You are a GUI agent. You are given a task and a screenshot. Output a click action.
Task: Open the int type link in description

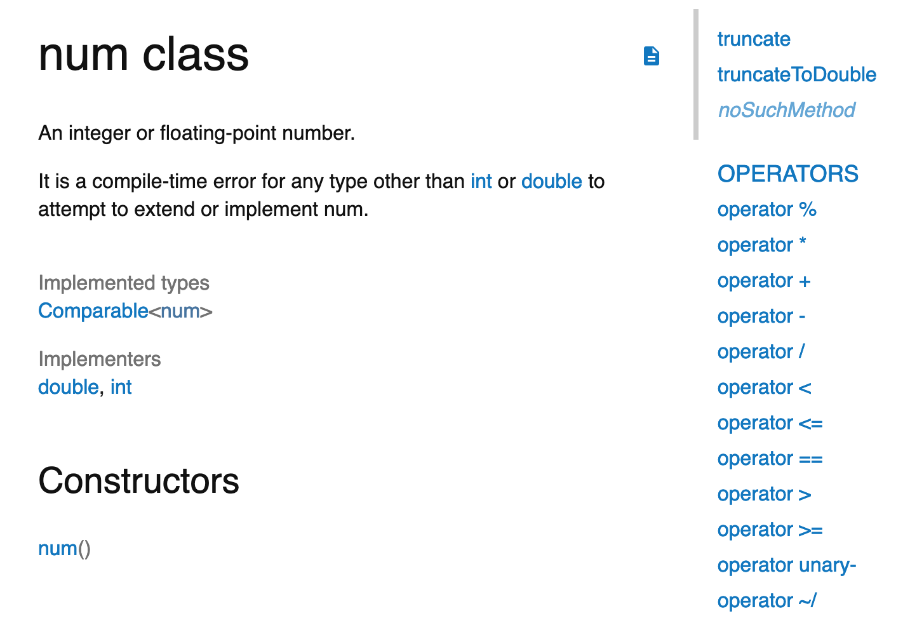481,182
